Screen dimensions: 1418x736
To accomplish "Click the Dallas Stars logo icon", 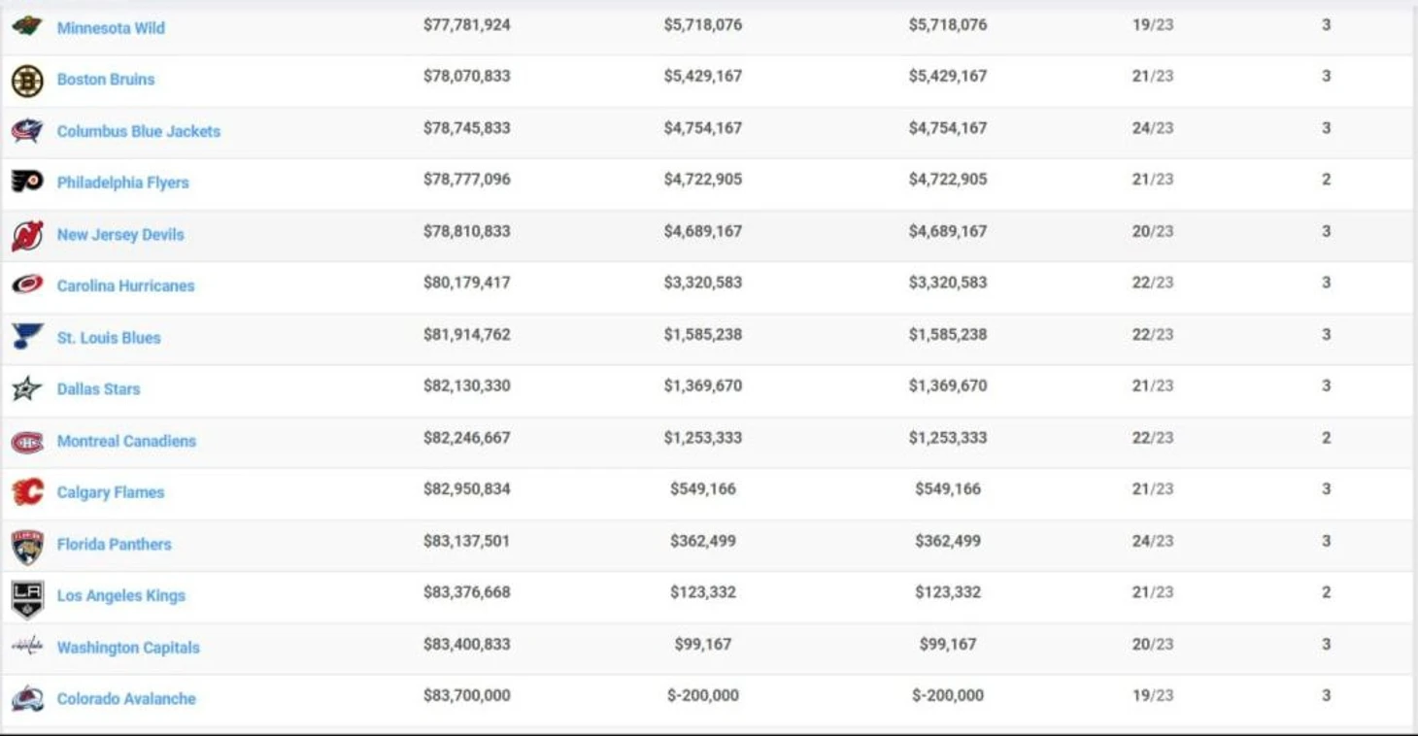I will (x=27, y=389).
